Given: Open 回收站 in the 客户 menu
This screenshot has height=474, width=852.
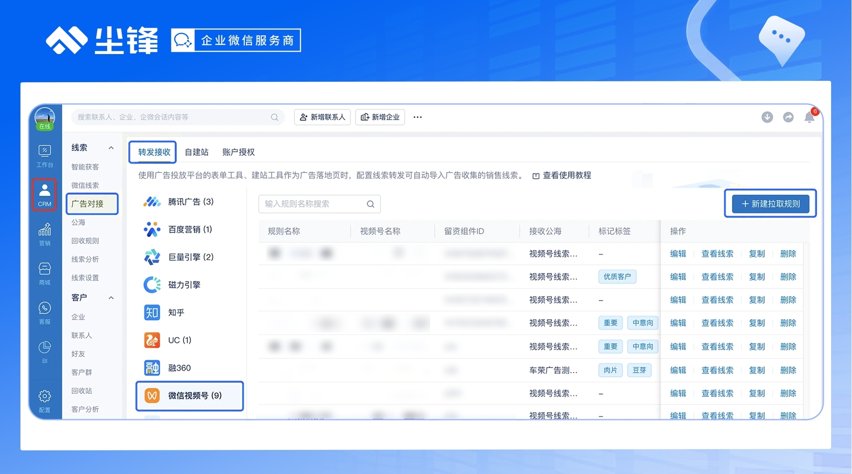Looking at the screenshot, I should point(82,391).
